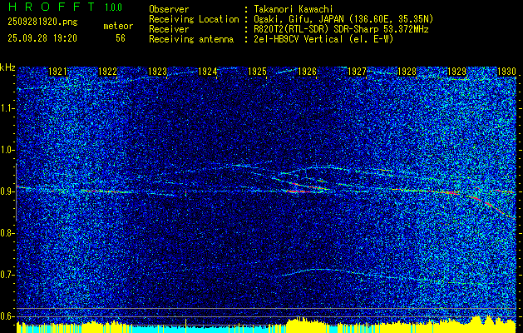Click the 1926 time marker

pos(307,72)
